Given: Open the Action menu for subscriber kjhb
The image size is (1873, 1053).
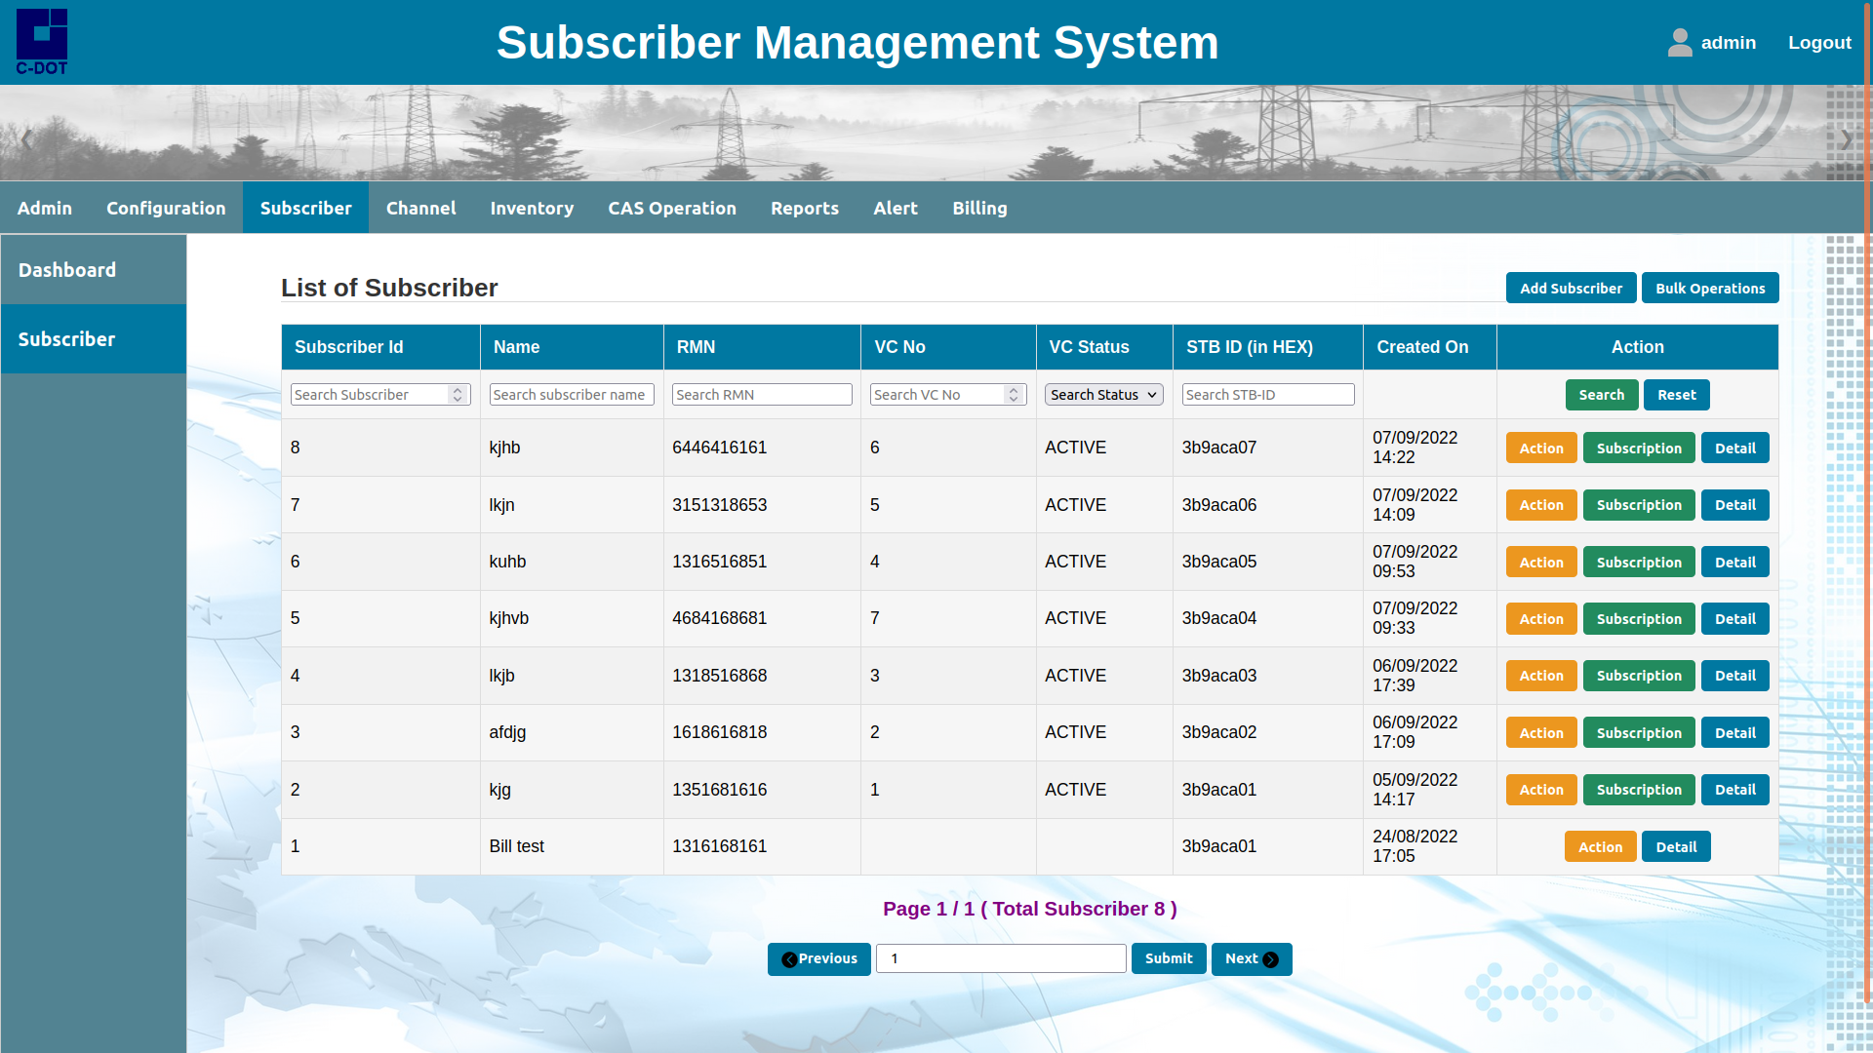Looking at the screenshot, I should click(x=1540, y=448).
